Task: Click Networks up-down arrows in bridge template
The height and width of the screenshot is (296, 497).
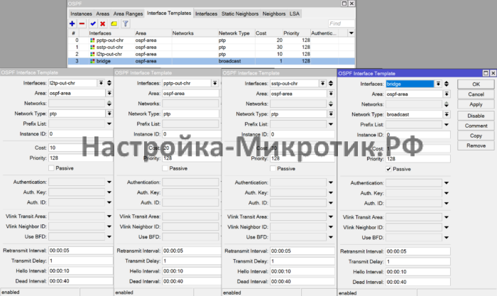Action: (447, 104)
